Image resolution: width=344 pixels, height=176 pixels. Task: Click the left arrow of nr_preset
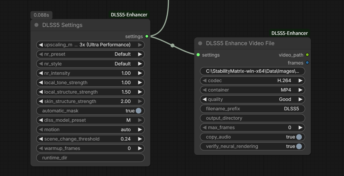[41, 54]
